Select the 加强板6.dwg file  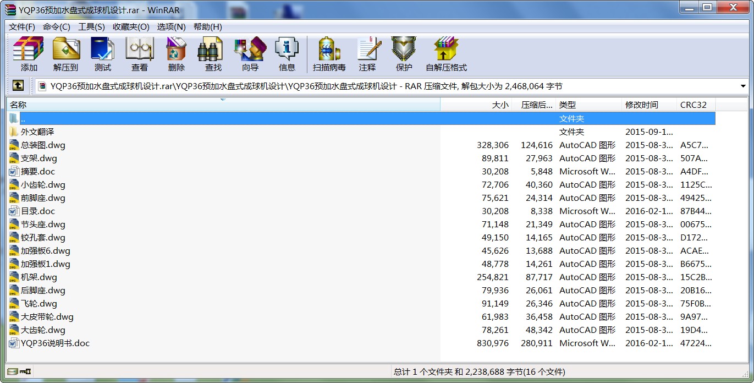pos(46,251)
